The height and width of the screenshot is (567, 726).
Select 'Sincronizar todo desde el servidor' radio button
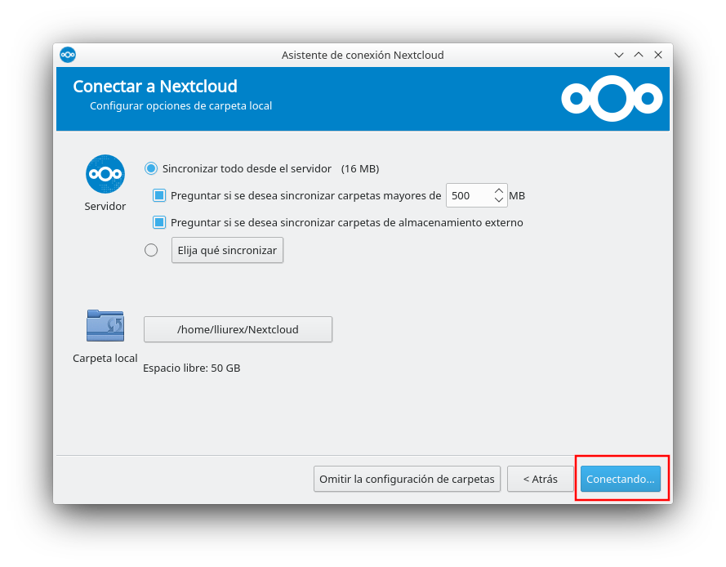[151, 168]
